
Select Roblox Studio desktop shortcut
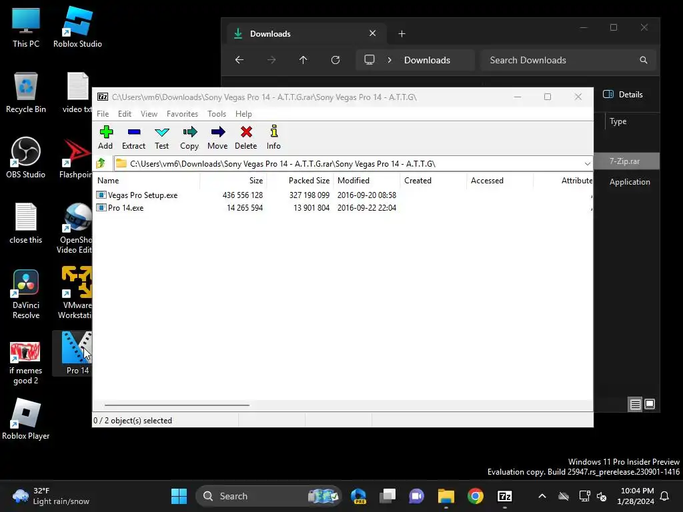point(77,27)
